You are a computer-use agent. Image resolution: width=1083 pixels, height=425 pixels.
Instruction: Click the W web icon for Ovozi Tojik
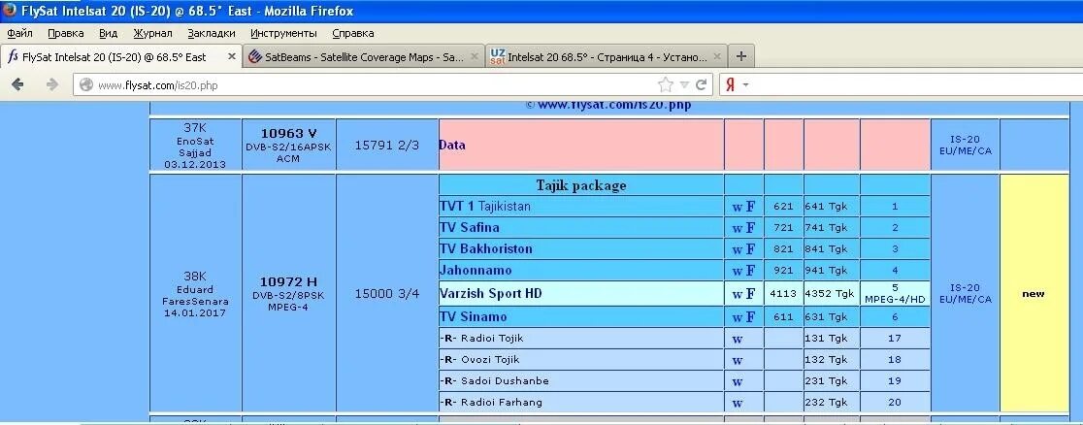[737, 361]
